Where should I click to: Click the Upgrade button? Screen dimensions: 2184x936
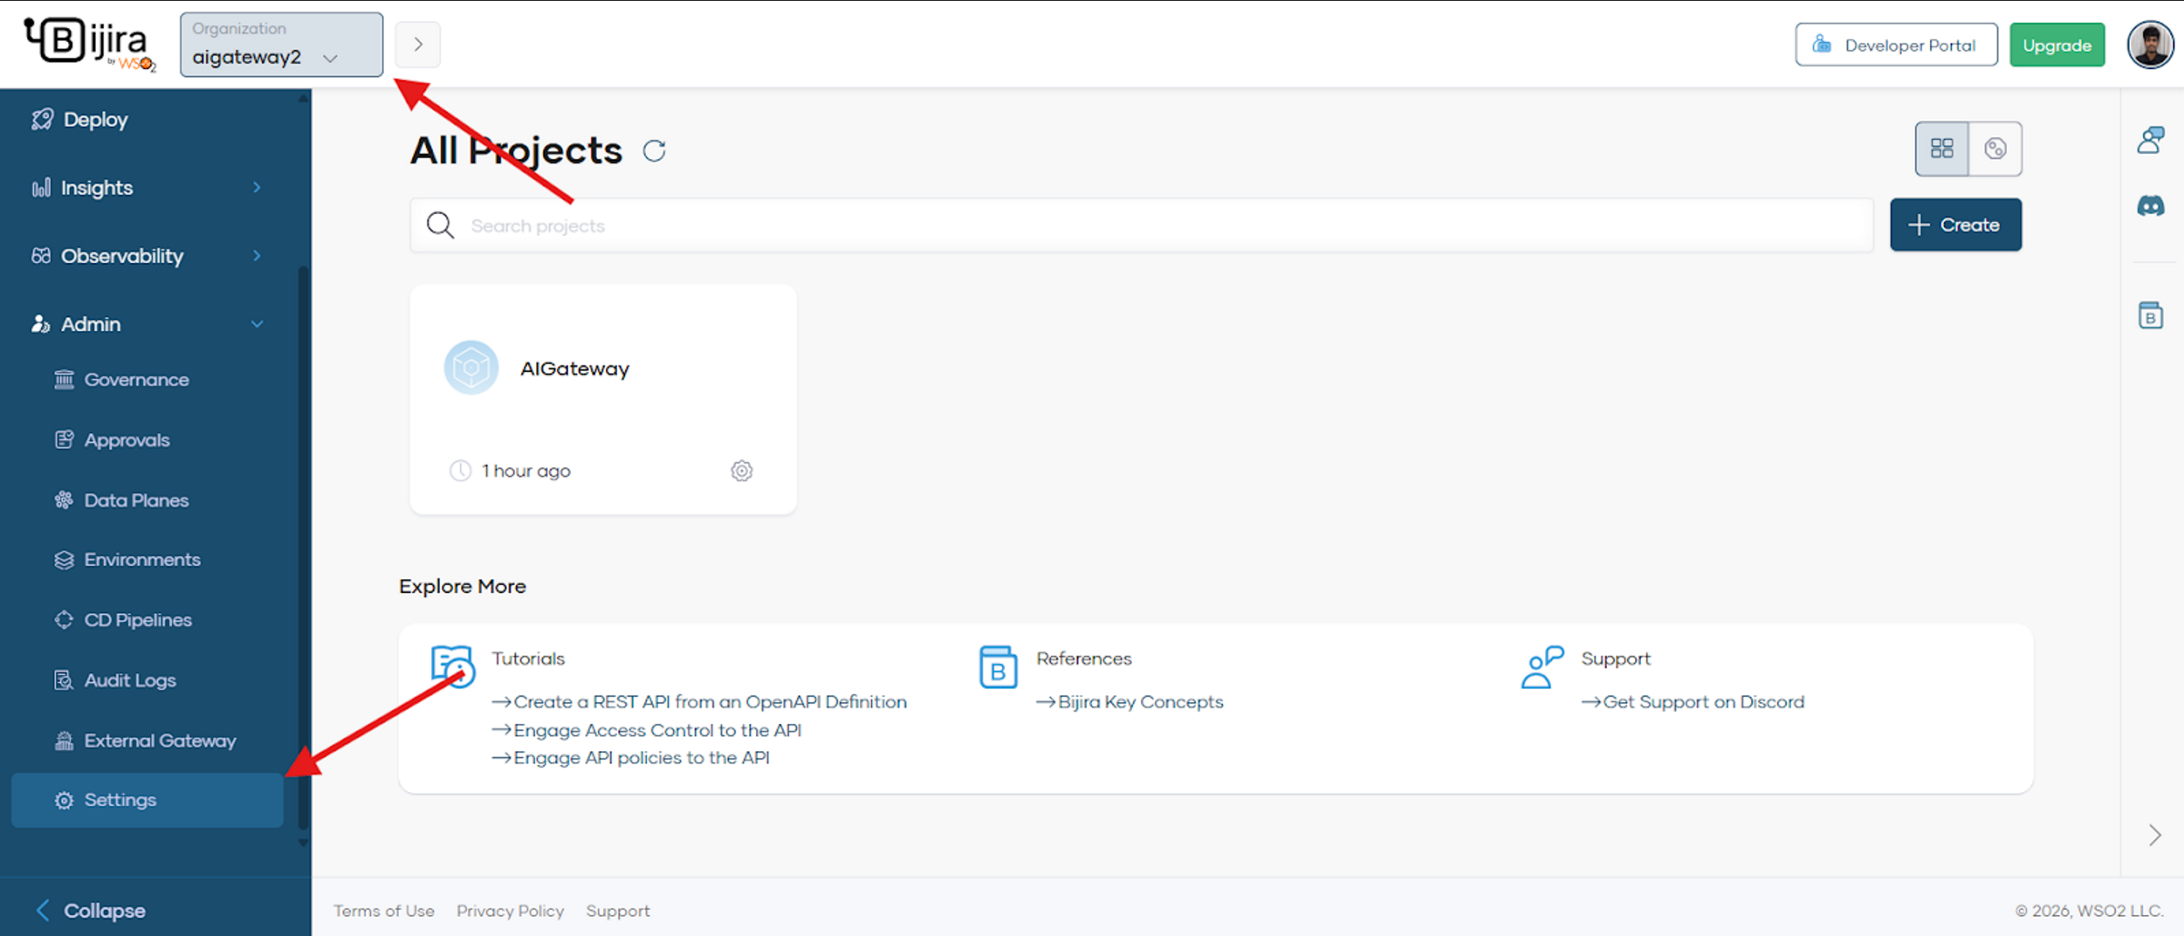[2057, 45]
